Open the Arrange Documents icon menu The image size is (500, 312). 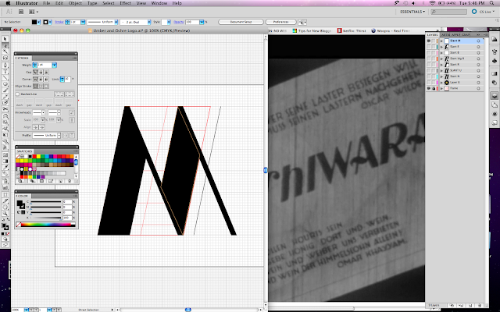[x=33, y=12]
